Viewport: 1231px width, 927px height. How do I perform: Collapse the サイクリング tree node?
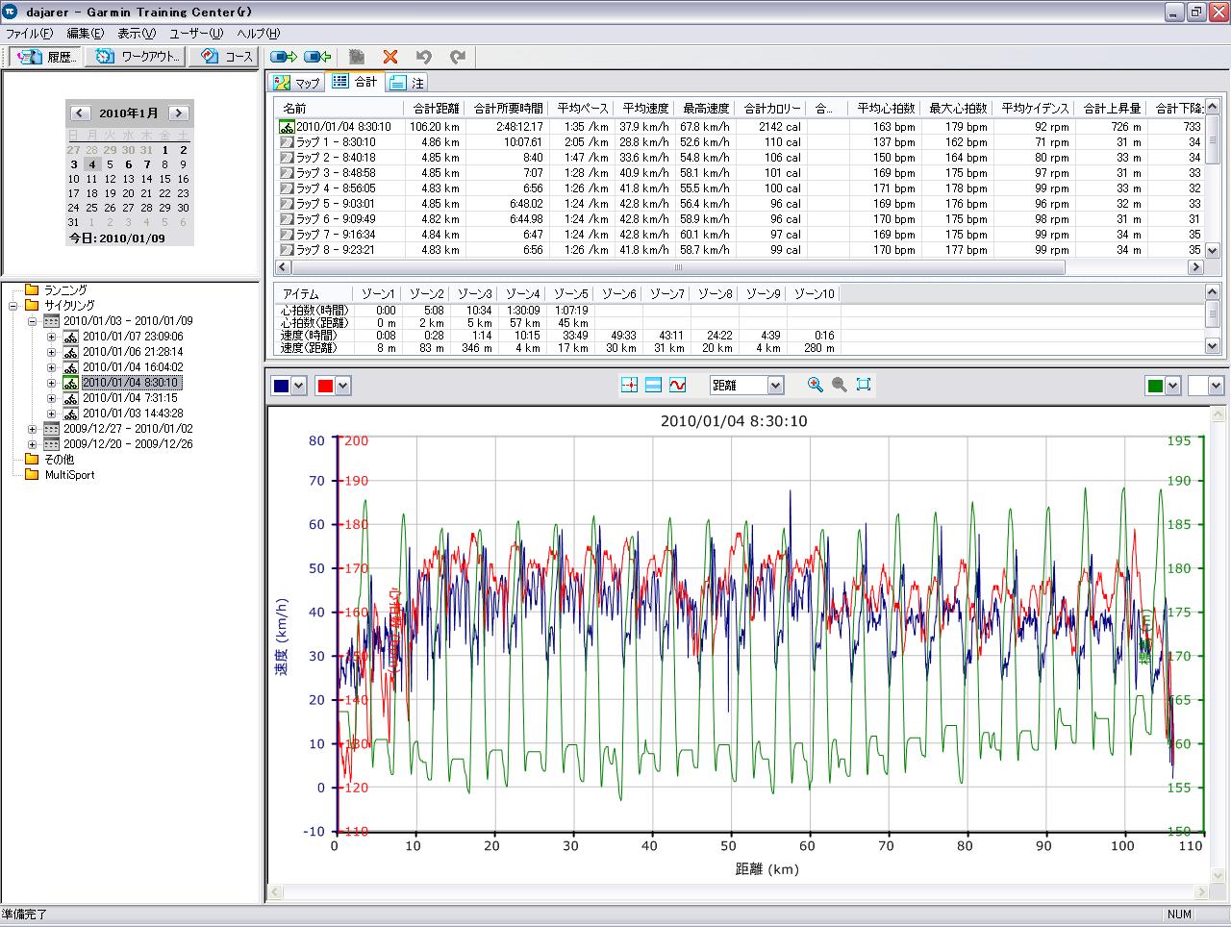[13, 306]
